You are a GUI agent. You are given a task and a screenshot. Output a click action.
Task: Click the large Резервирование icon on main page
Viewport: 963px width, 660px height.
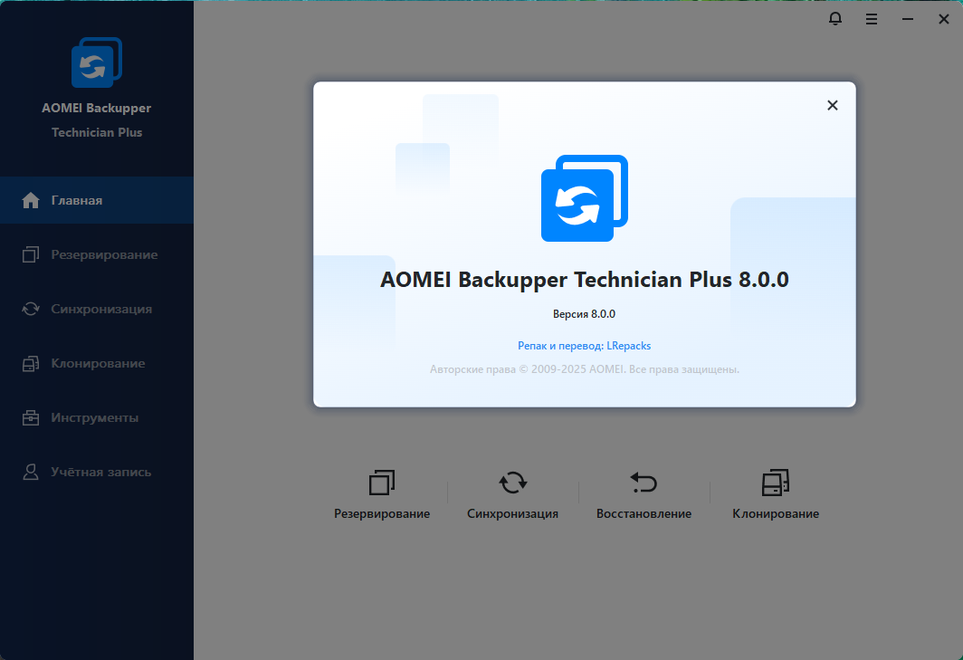pos(382,483)
